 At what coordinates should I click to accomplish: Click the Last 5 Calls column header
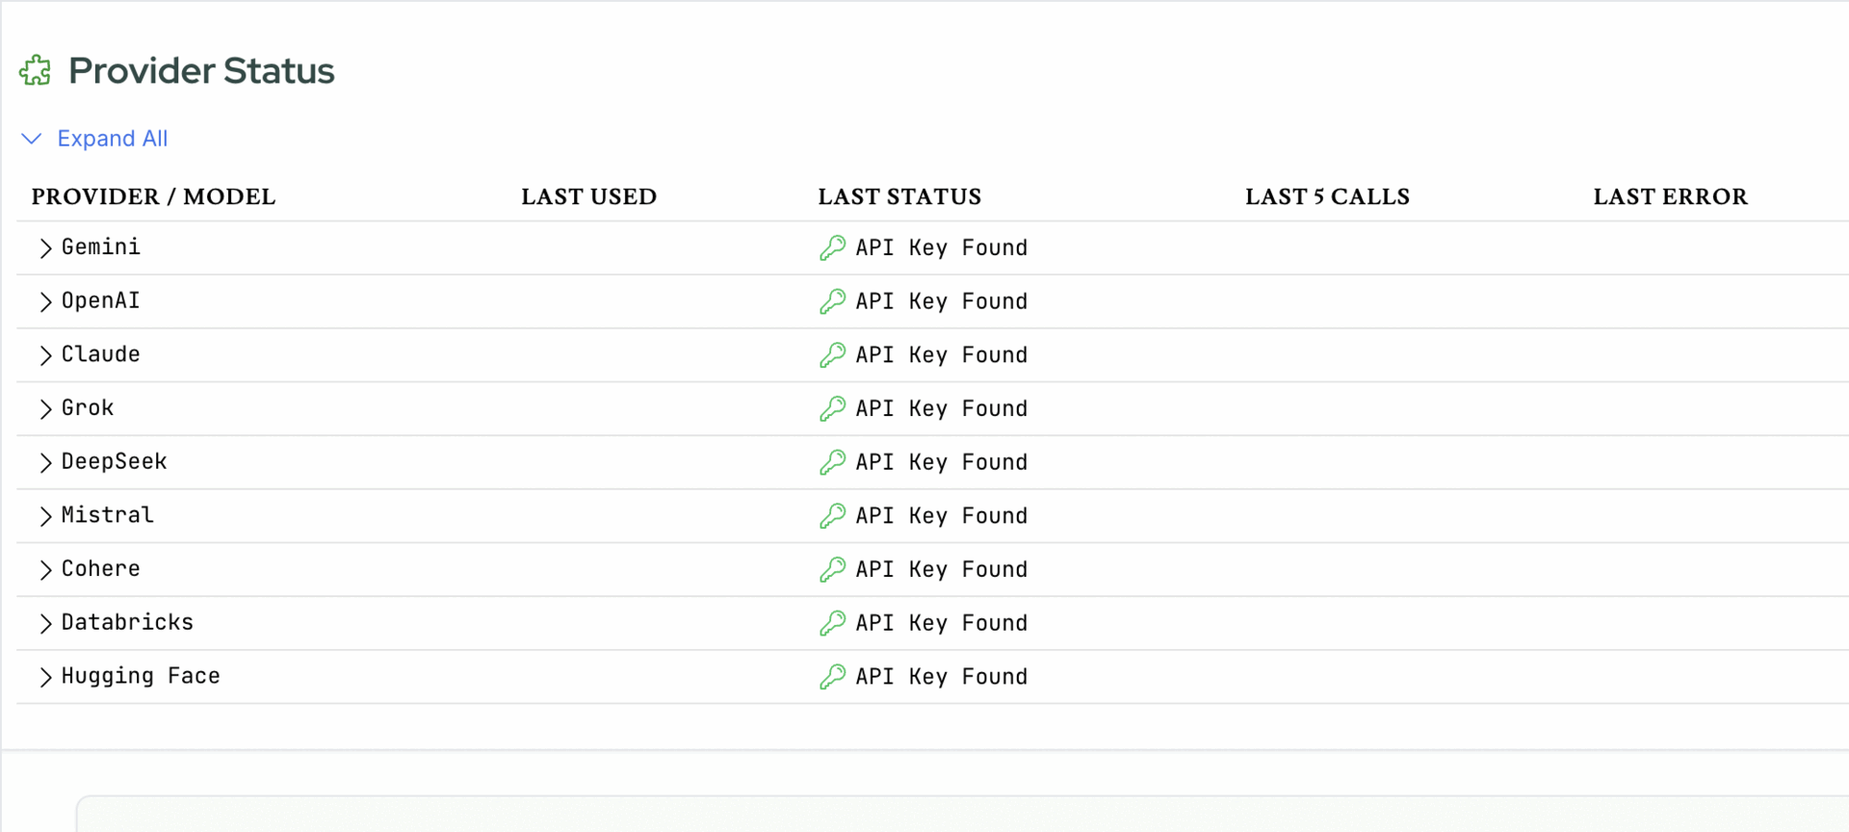tap(1327, 196)
